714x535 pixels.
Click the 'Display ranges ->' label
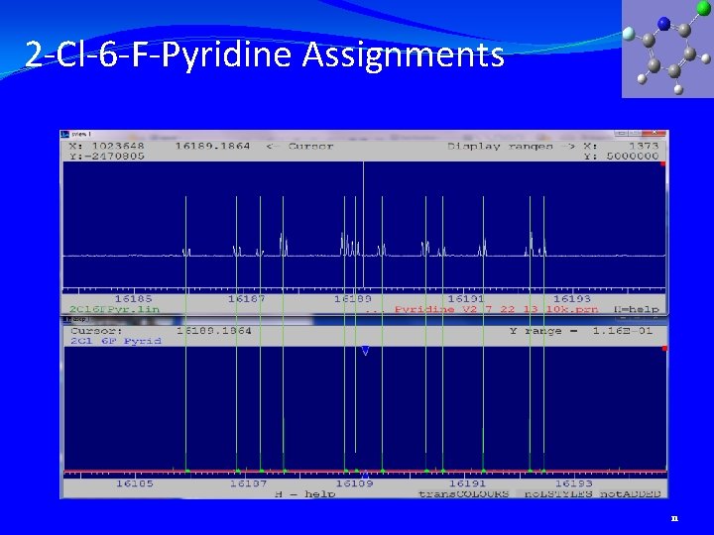pos(511,146)
